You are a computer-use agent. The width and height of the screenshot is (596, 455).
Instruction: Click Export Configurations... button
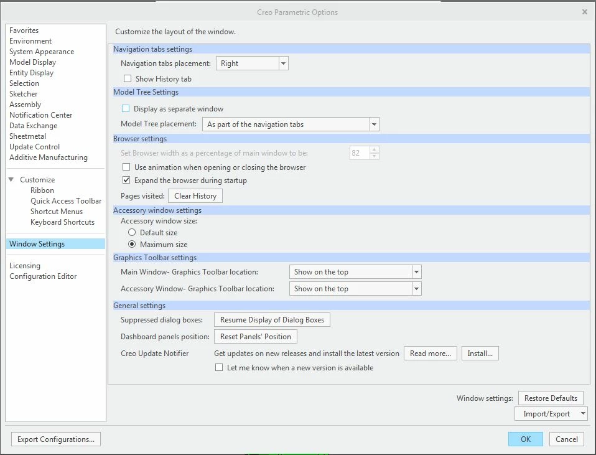click(56, 439)
